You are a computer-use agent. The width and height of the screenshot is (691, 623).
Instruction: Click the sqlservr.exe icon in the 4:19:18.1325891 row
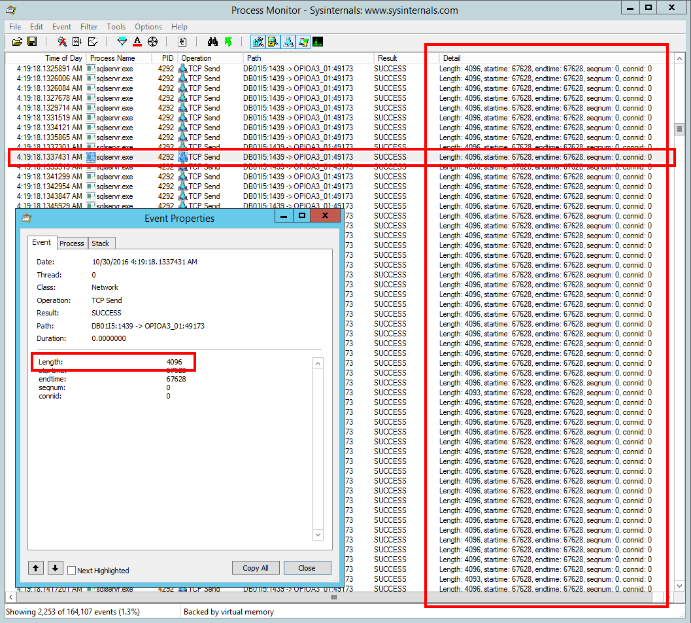(92, 69)
